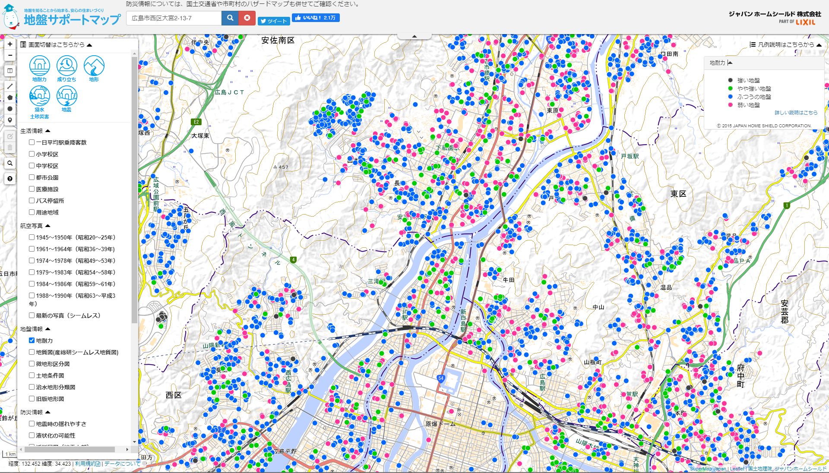829x473 pixels.
Task: Zoom in with the plus button
Action: click(x=10, y=44)
